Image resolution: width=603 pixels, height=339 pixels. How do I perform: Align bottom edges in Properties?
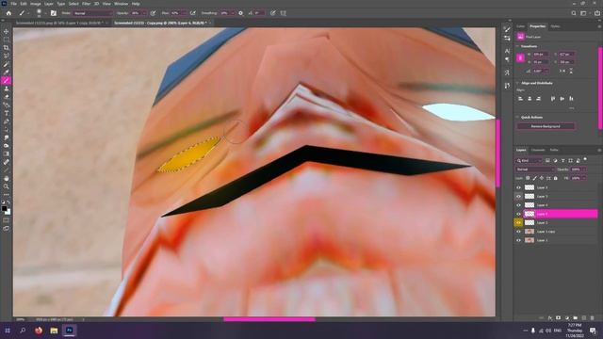571,99
